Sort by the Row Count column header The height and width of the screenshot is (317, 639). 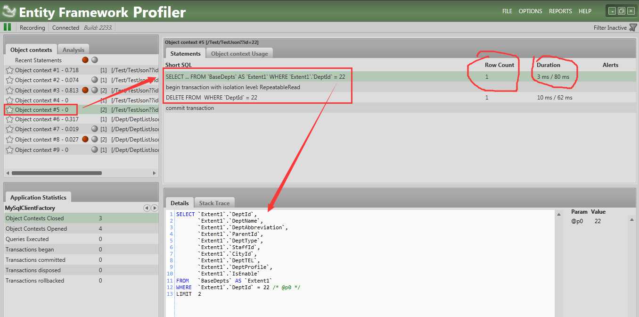click(500, 65)
